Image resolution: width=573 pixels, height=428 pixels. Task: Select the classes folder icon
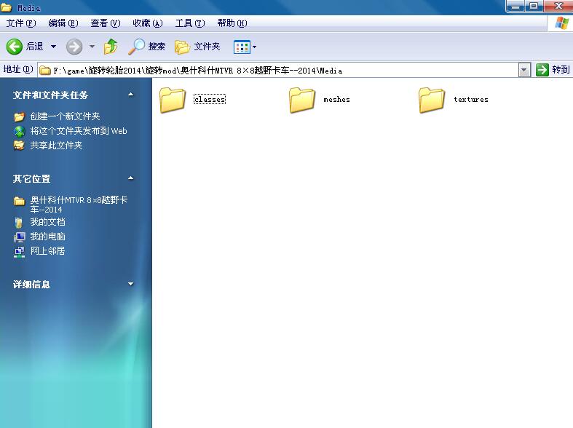coord(173,100)
